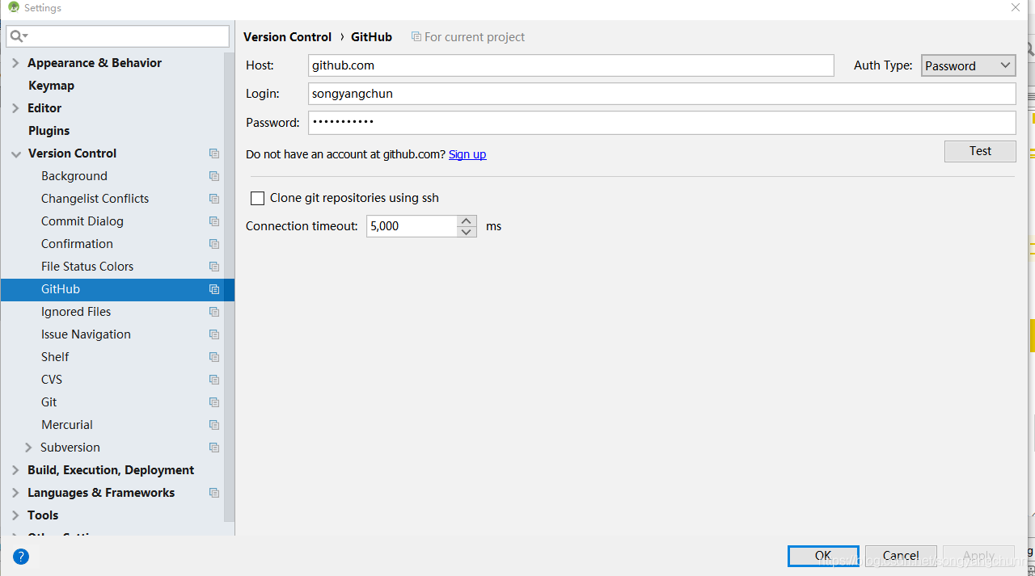Viewport: 1035px width, 576px height.
Task: Open Issue Navigation settings
Action: pos(86,334)
